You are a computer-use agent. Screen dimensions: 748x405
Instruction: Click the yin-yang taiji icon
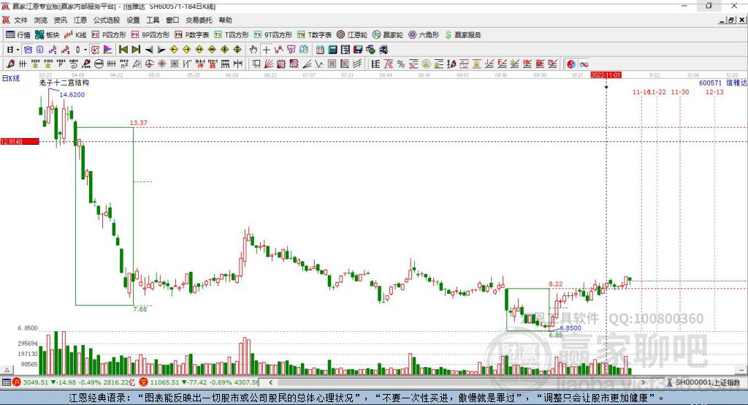(x=571, y=64)
